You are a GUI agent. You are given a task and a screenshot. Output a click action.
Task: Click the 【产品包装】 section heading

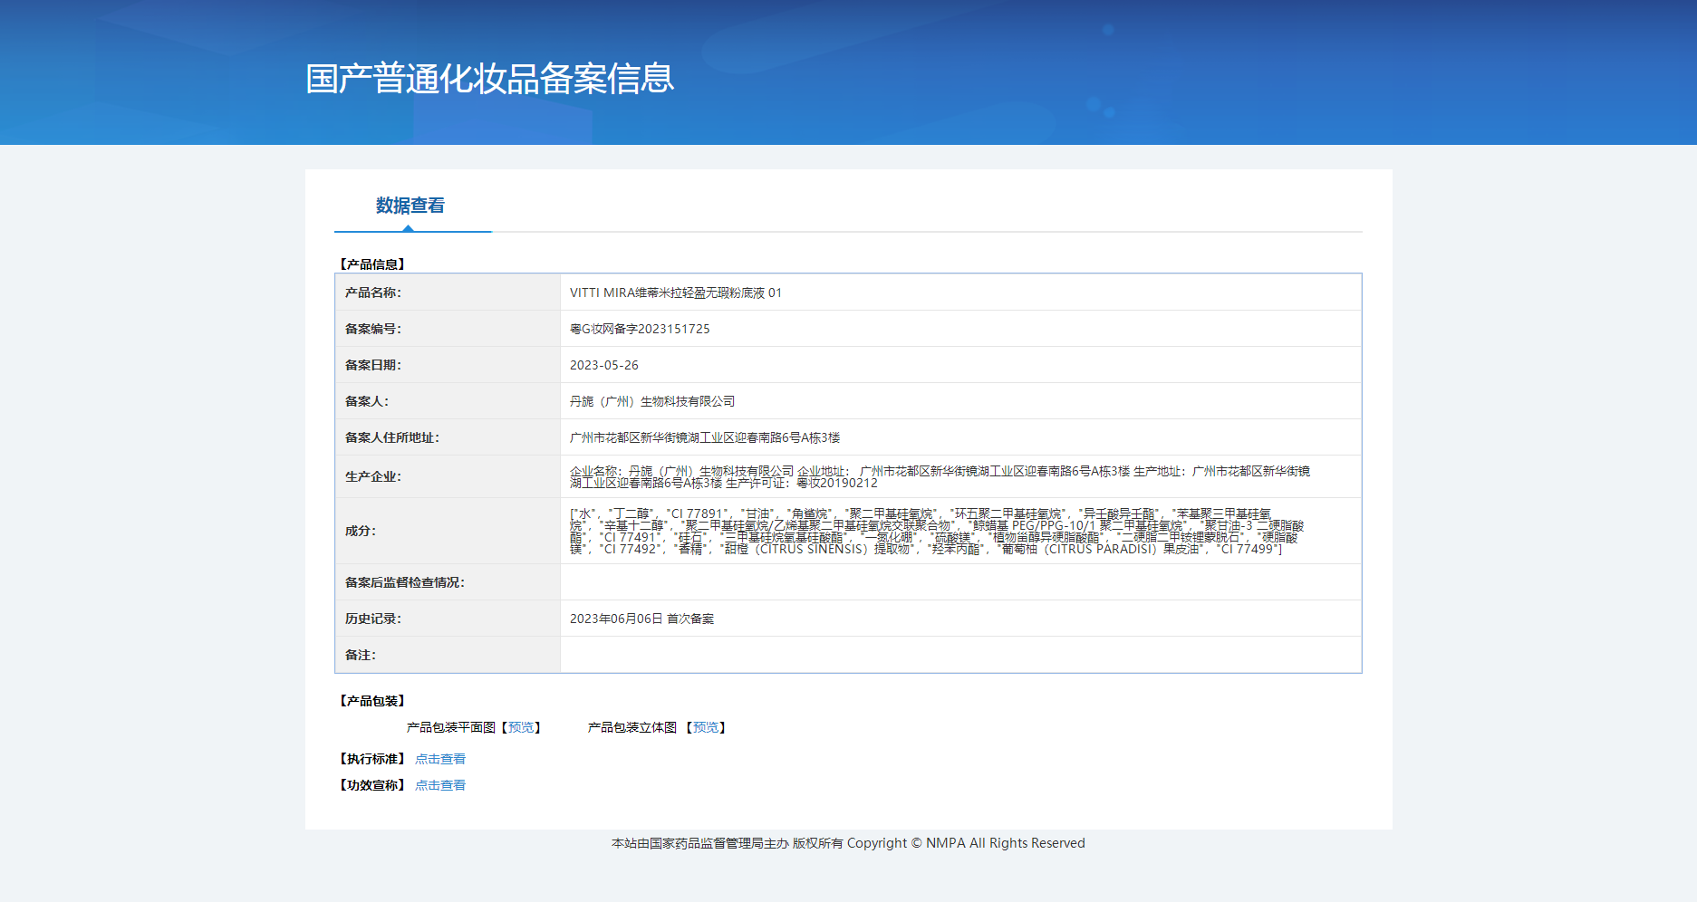tap(372, 701)
